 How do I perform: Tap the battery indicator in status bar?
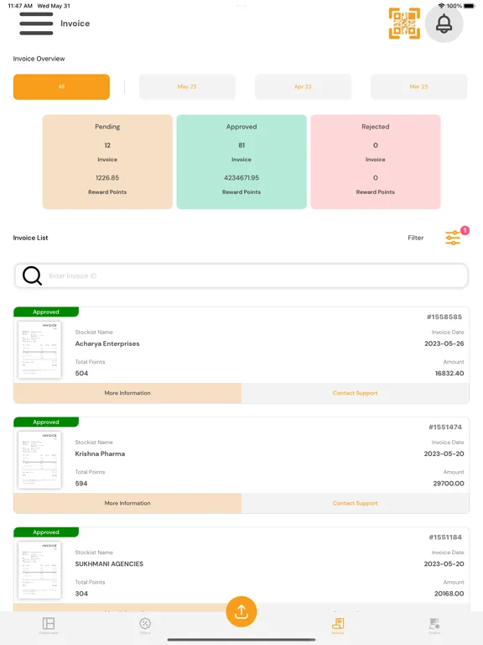[470, 6]
